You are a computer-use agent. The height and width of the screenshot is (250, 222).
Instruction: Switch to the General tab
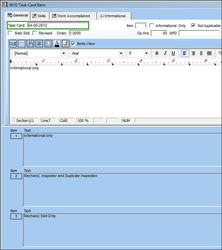pos(18,15)
